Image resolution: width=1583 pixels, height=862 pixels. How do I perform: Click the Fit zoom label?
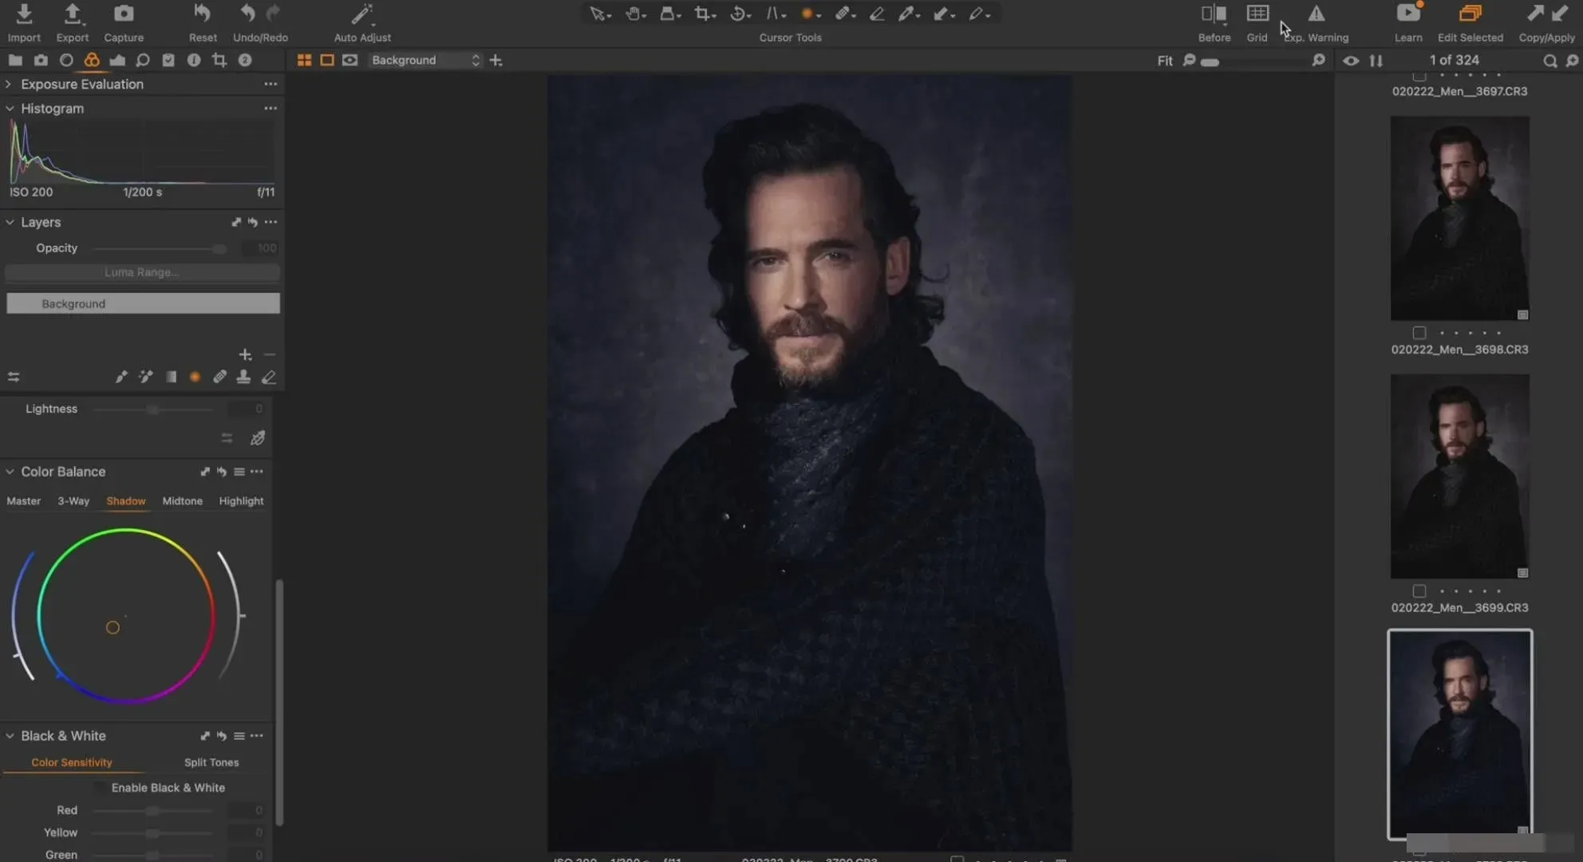[1164, 61]
